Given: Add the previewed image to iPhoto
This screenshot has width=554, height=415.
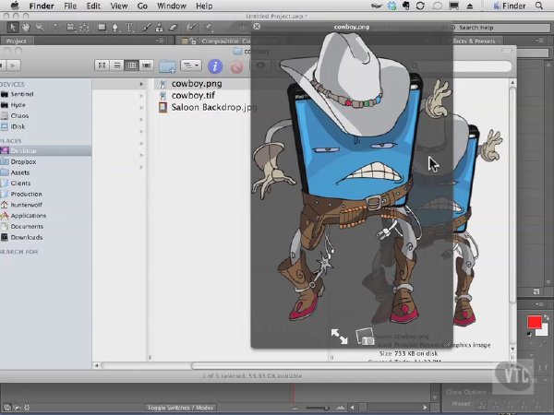Looking at the screenshot, I should click(366, 337).
